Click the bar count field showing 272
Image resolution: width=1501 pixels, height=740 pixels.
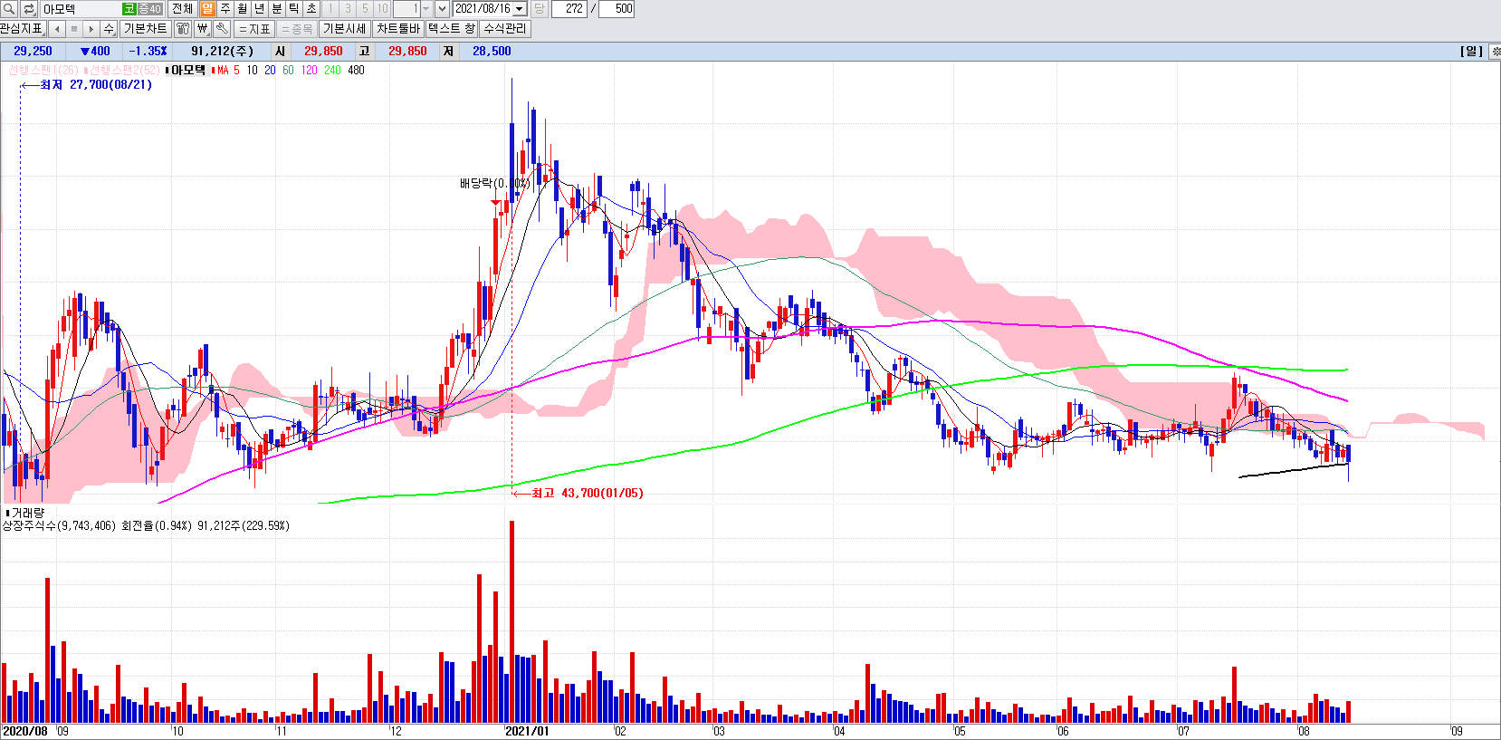(569, 9)
